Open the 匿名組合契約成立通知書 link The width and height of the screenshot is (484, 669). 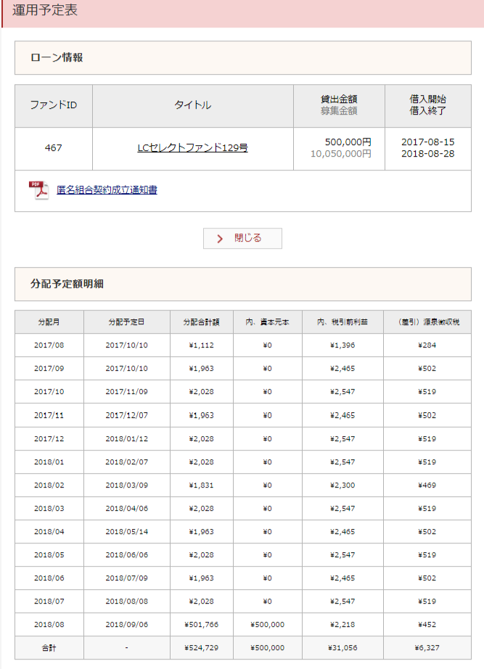pyautogui.click(x=107, y=190)
